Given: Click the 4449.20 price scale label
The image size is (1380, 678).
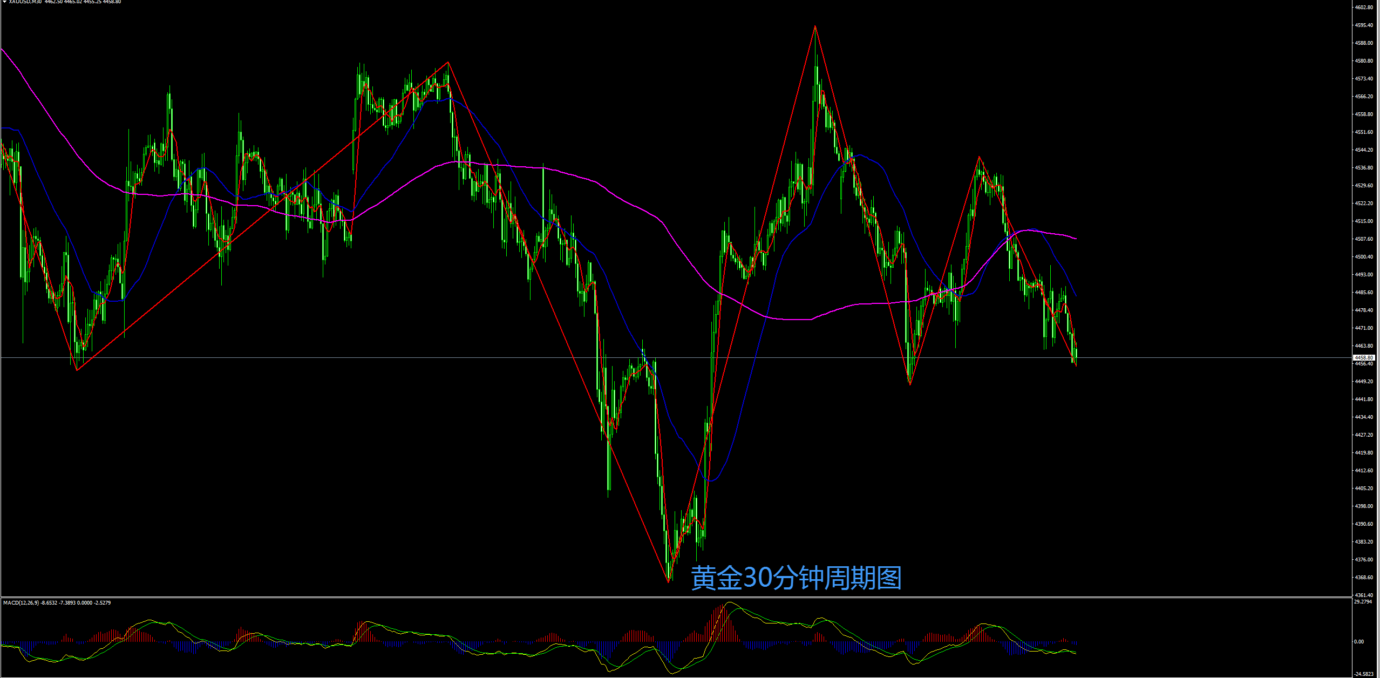Looking at the screenshot, I should pos(1364,381).
